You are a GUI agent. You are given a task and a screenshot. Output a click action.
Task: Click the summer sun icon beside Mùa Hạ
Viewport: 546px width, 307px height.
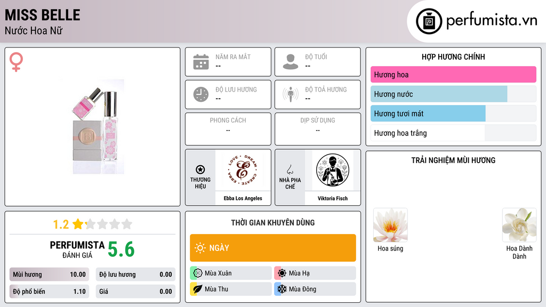click(282, 273)
